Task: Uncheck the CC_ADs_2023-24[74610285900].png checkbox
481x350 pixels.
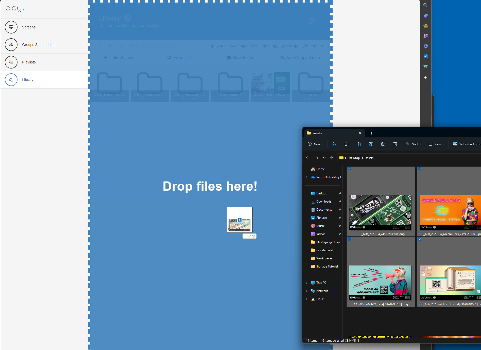Action: tap(349, 169)
